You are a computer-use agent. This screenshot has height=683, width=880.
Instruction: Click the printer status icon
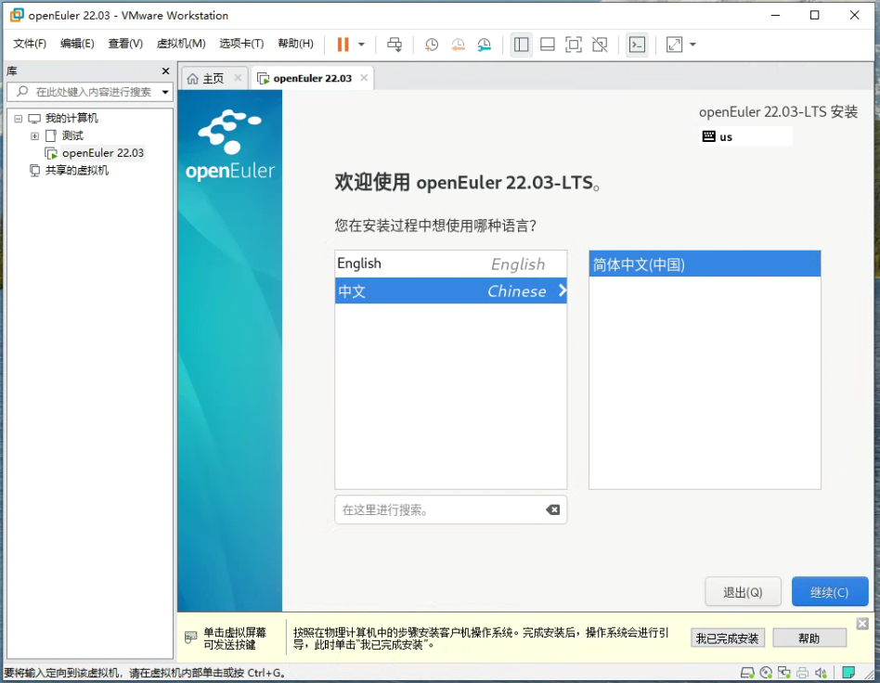pos(803,673)
